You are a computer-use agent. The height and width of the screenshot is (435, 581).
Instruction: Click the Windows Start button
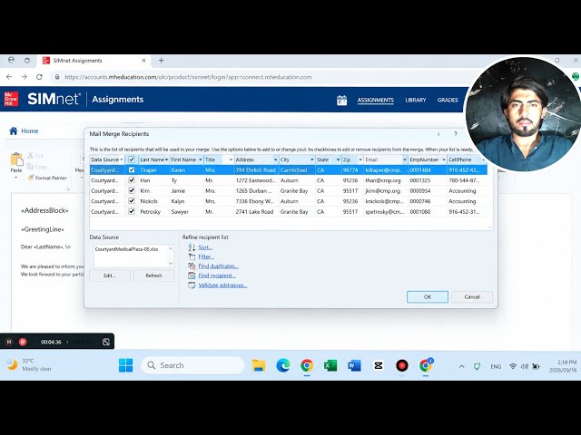click(x=125, y=365)
